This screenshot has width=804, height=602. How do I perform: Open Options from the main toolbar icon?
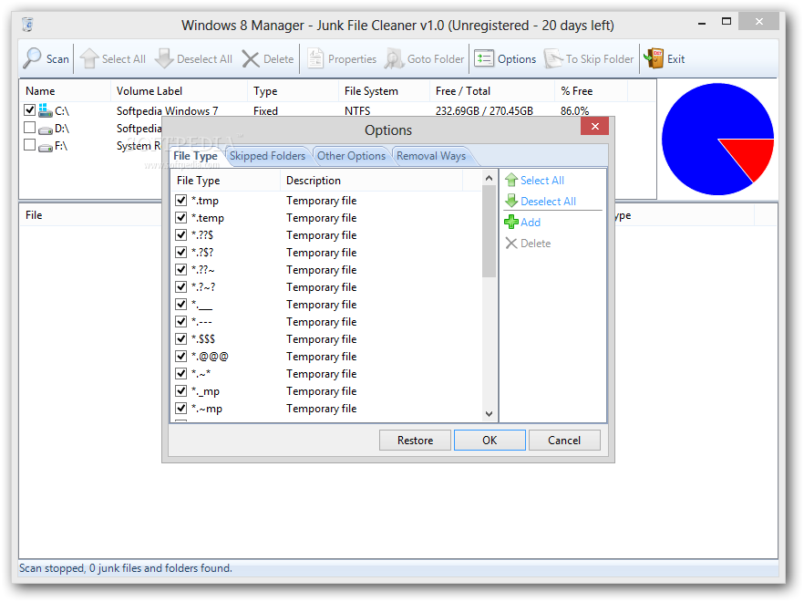(x=484, y=58)
